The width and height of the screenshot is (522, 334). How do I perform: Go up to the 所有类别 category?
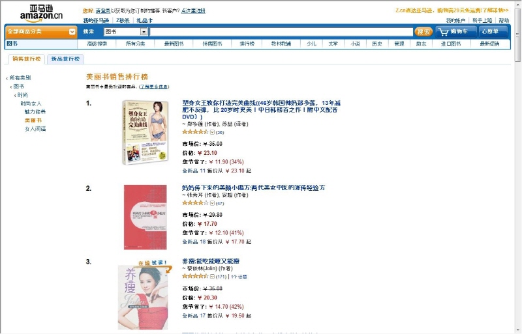pos(20,77)
